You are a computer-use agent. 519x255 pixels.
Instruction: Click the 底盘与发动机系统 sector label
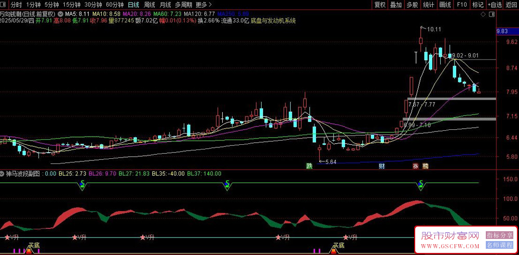pos(273,21)
